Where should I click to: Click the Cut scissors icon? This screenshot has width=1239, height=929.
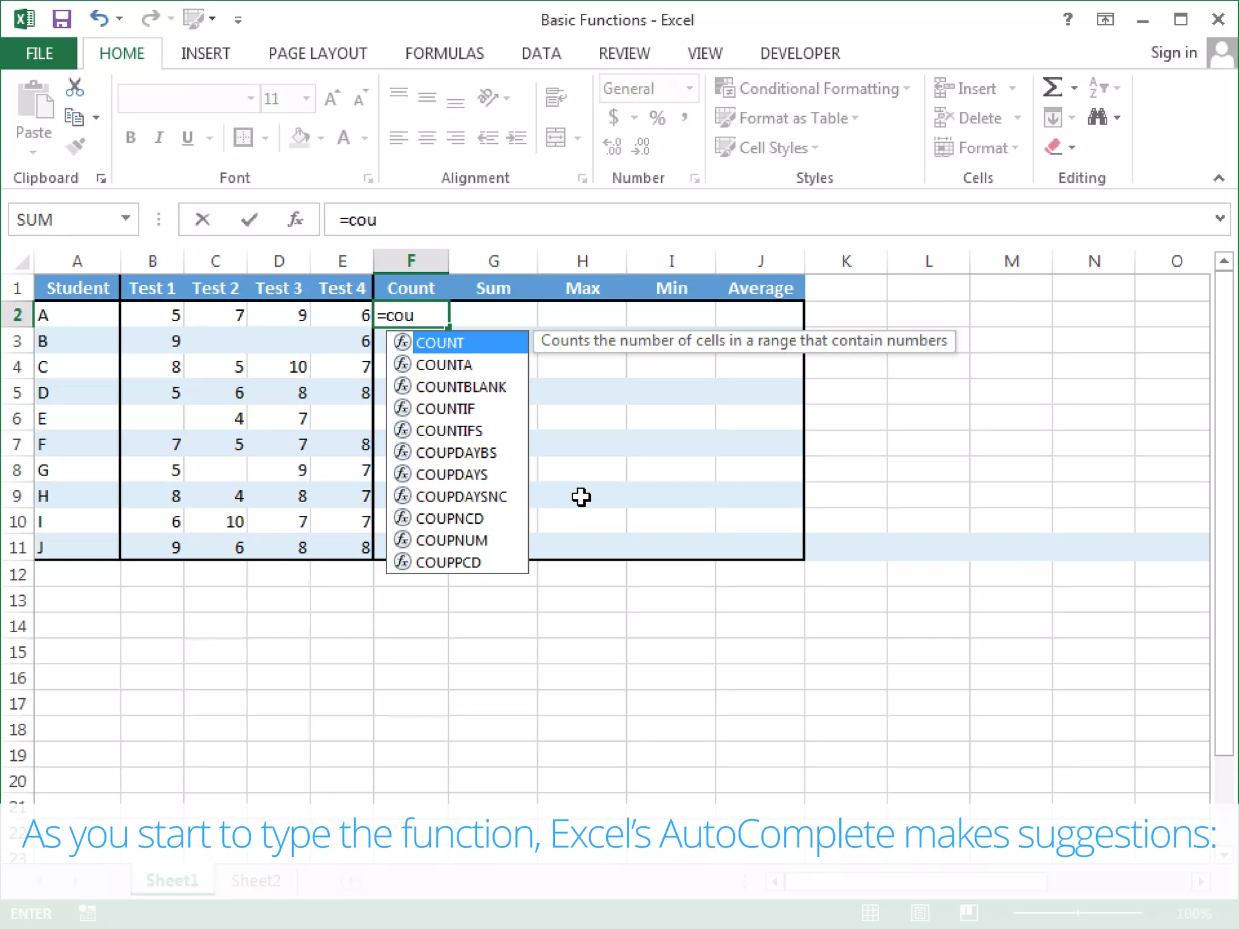[74, 88]
